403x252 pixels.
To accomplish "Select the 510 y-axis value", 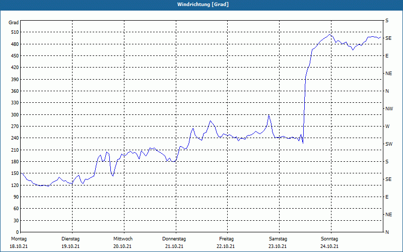I will 15,32.
